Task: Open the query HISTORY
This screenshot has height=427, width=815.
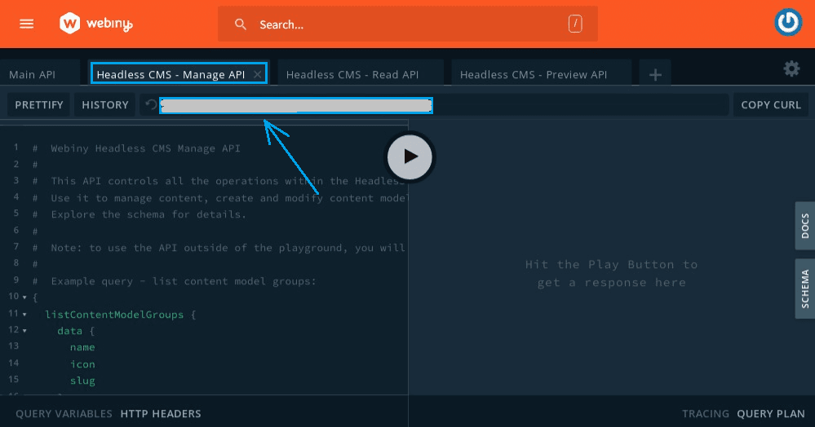Action: pos(105,105)
